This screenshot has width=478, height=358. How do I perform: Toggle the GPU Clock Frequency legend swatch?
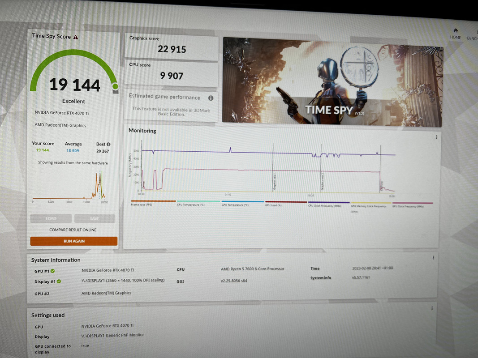click(413, 203)
